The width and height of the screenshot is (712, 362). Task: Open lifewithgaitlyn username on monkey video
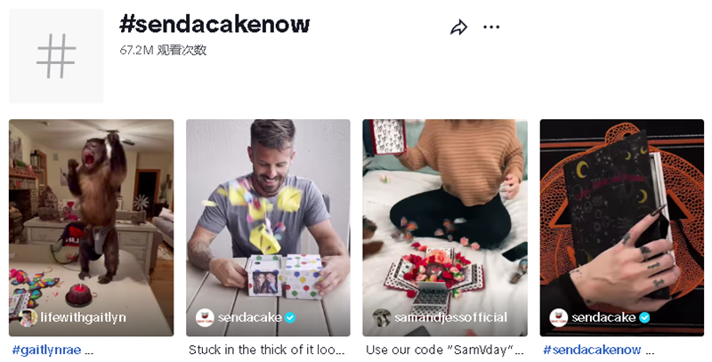83,318
